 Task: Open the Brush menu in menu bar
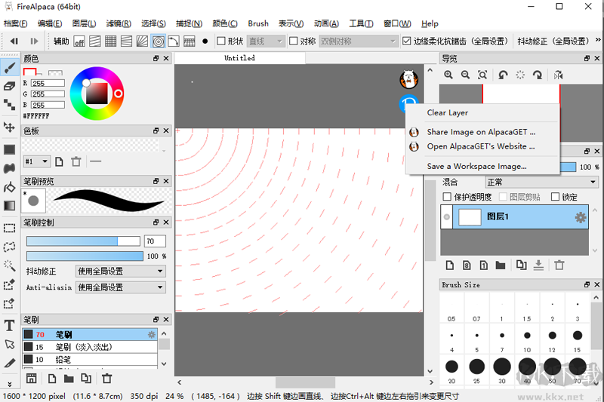coord(258,23)
